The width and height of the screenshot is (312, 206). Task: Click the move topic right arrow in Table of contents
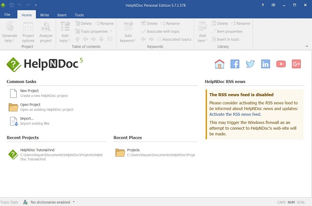[x=93, y=39]
